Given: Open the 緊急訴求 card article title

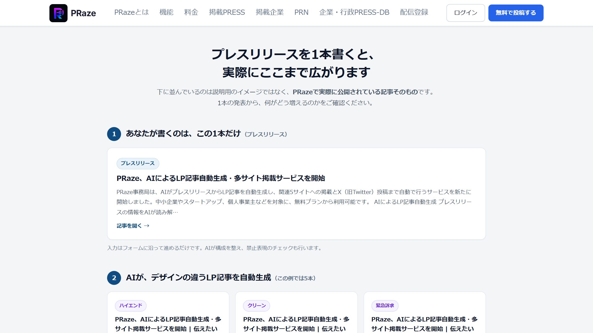Looking at the screenshot, I should (x=424, y=324).
